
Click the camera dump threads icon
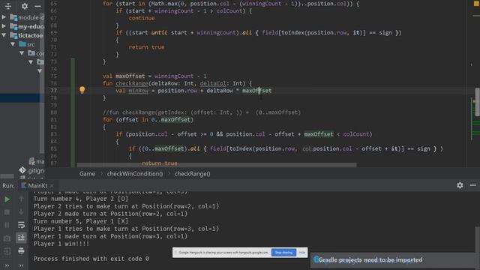click(x=7, y=238)
